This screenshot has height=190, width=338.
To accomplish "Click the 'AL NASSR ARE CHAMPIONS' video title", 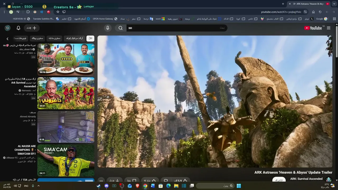I will coord(25,150).
